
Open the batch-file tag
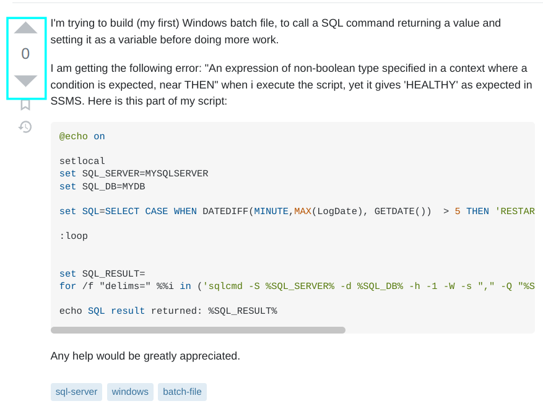[182, 392]
